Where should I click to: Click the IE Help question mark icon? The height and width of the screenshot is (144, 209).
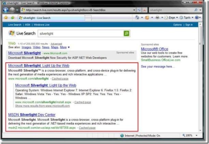click(197, 17)
